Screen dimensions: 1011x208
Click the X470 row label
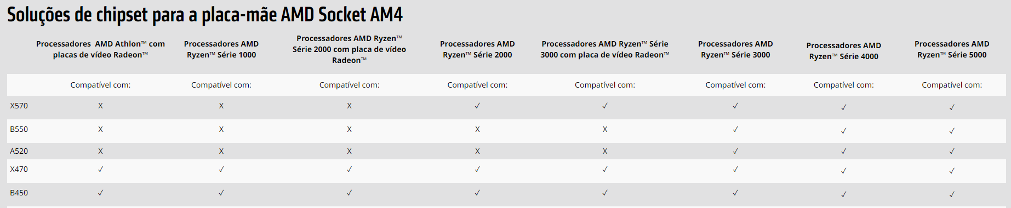click(19, 169)
